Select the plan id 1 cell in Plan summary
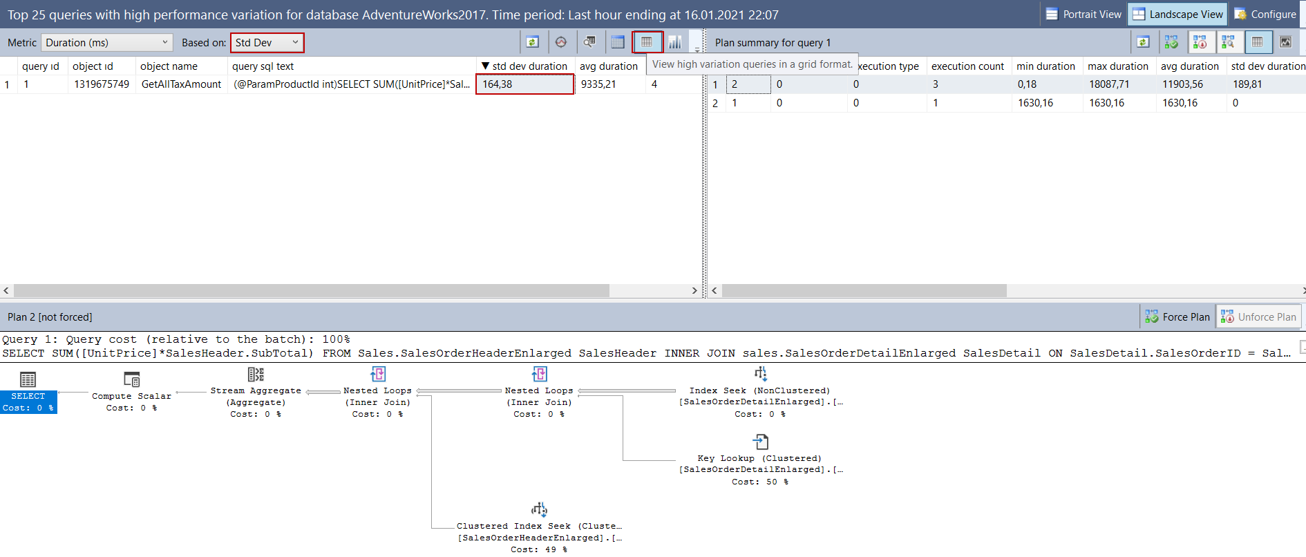This screenshot has width=1306, height=557. click(x=749, y=103)
